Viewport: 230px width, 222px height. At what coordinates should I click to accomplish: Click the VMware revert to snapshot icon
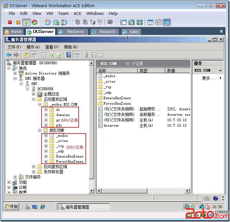point(56,22)
